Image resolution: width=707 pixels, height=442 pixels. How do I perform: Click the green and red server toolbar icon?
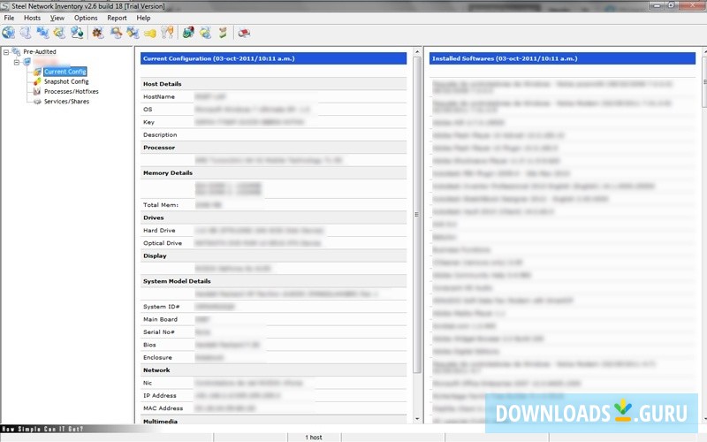click(188, 33)
